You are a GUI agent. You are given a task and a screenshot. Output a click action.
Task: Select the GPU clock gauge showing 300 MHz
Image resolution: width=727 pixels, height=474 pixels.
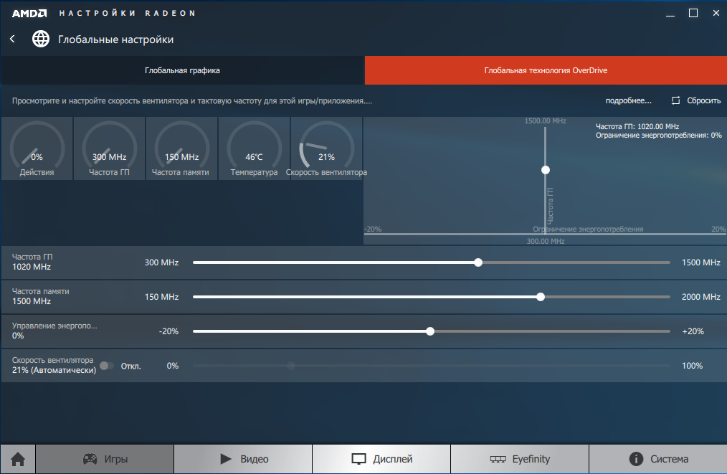109,148
